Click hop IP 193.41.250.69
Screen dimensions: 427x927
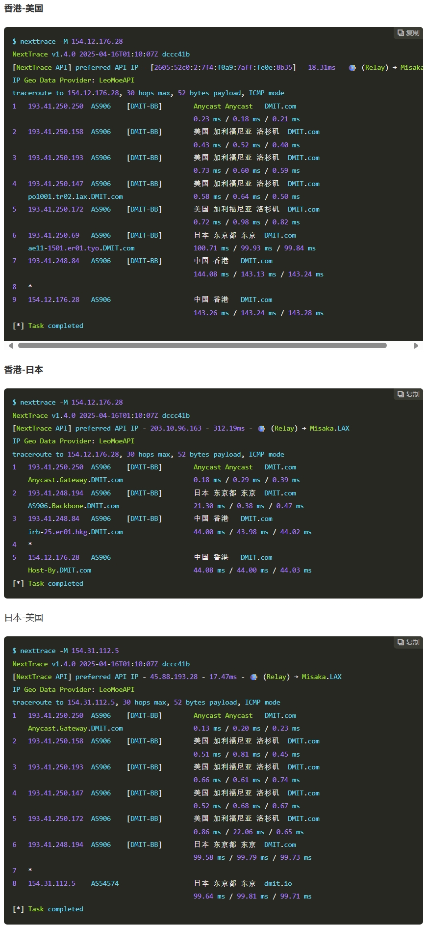(x=53, y=235)
